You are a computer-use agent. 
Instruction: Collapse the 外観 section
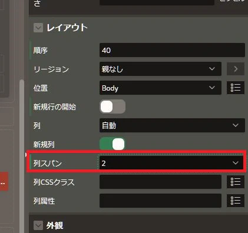click(x=38, y=225)
